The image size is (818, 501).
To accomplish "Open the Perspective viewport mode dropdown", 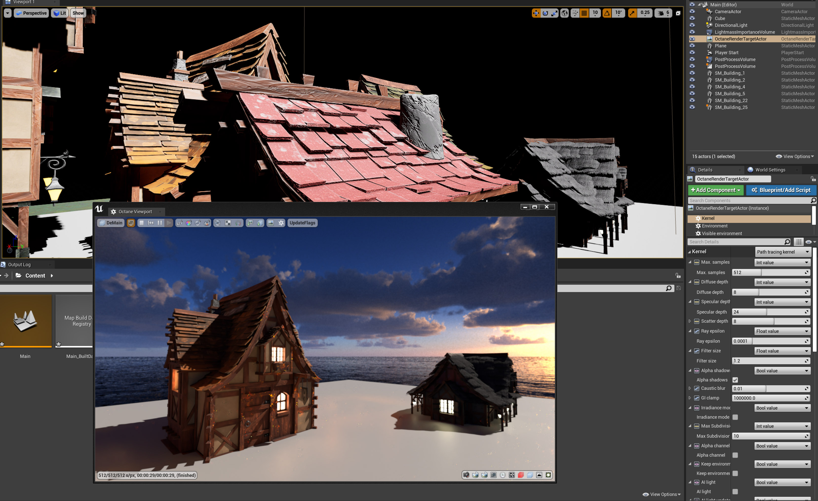I will 31,13.
